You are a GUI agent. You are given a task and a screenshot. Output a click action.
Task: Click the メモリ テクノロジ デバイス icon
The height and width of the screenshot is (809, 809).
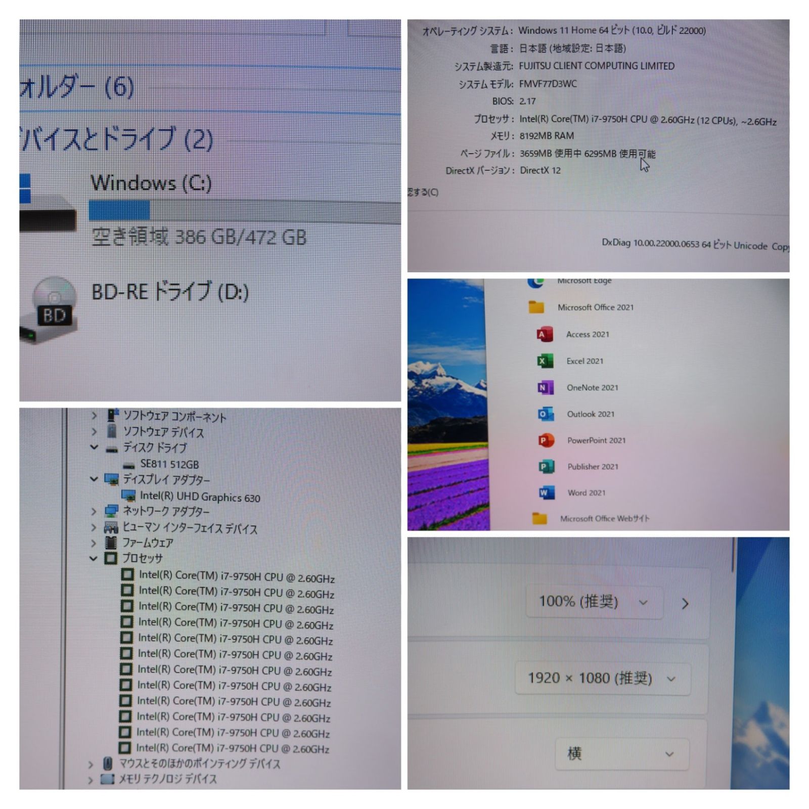[x=107, y=779]
